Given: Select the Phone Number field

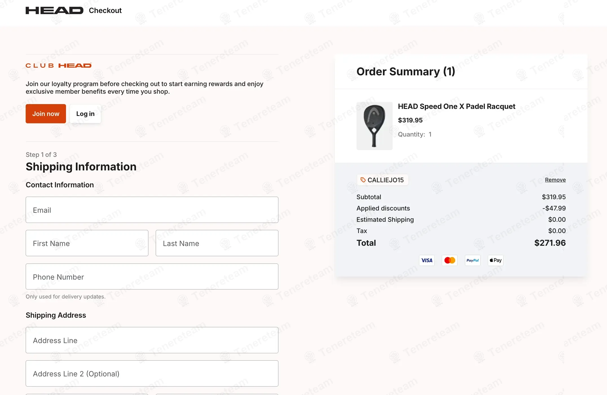Looking at the screenshot, I should (x=152, y=277).
